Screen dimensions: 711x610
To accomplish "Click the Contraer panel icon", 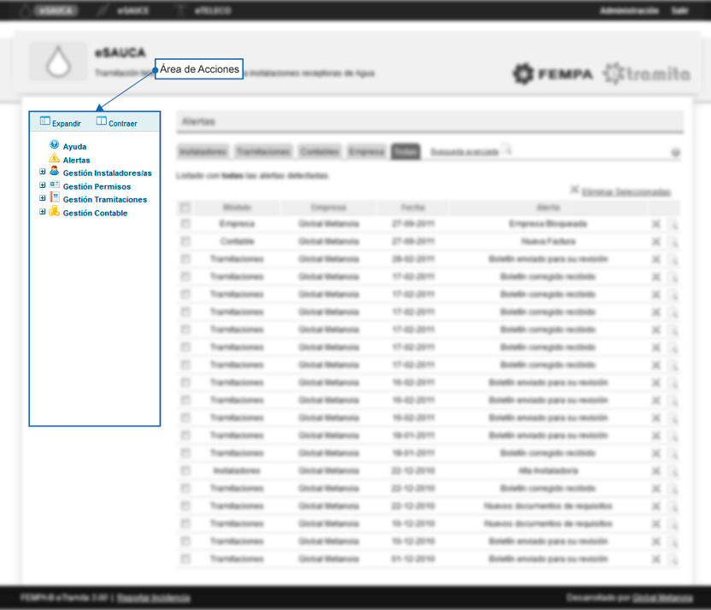I will point(102,122).
